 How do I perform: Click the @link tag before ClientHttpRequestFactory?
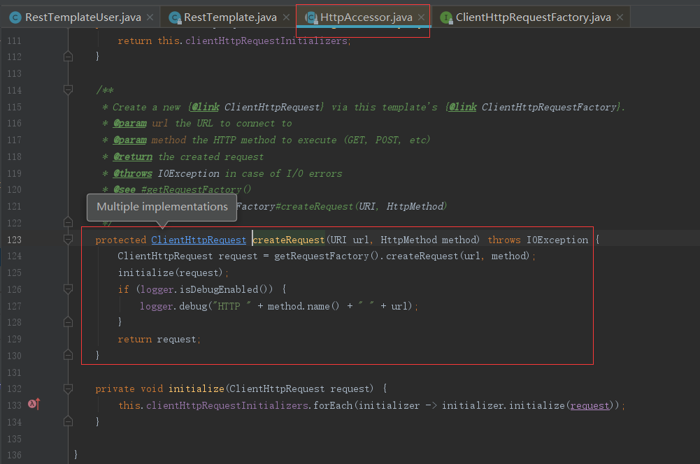click(x=463, y=107)
